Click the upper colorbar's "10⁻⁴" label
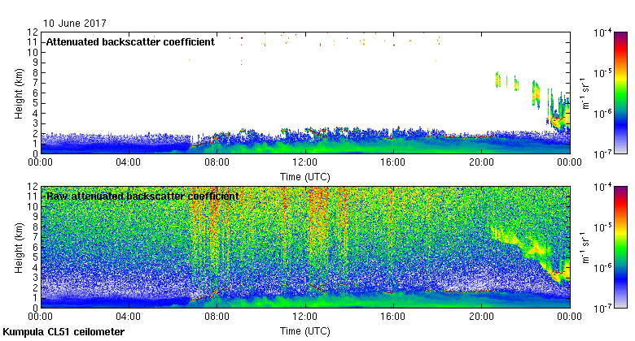This screenshot has height=341, width=635. coord(602,32)
